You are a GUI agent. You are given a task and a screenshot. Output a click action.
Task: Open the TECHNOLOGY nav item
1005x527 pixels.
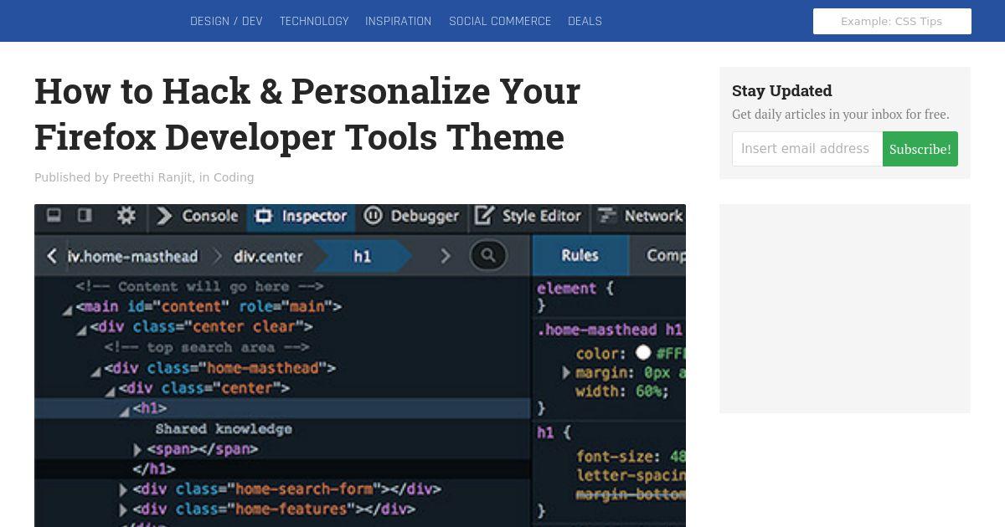(x=314, y=21)
